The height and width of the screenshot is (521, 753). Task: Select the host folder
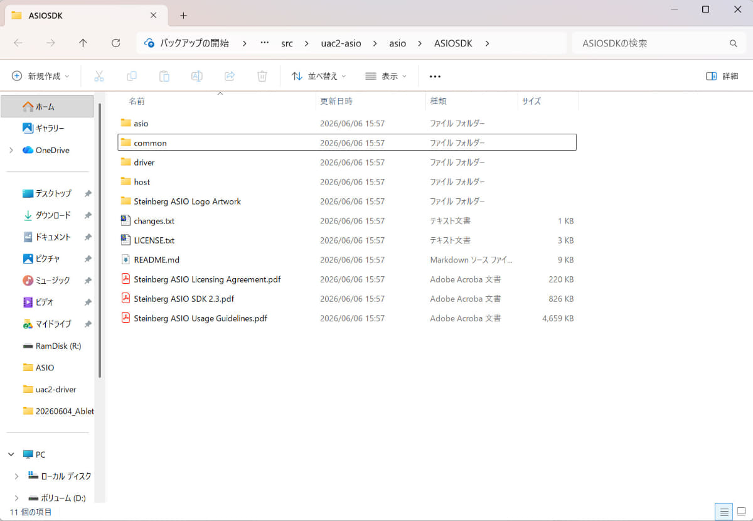click(x=142, y=182)
